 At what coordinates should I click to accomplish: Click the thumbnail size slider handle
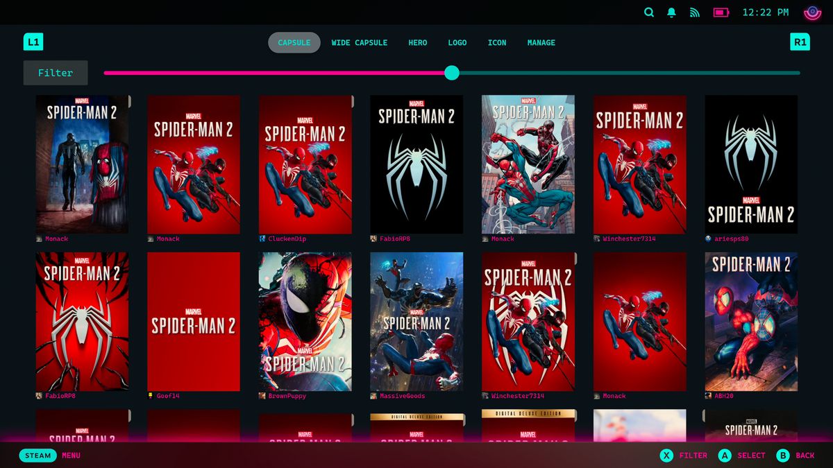click(x=452, y=73)
